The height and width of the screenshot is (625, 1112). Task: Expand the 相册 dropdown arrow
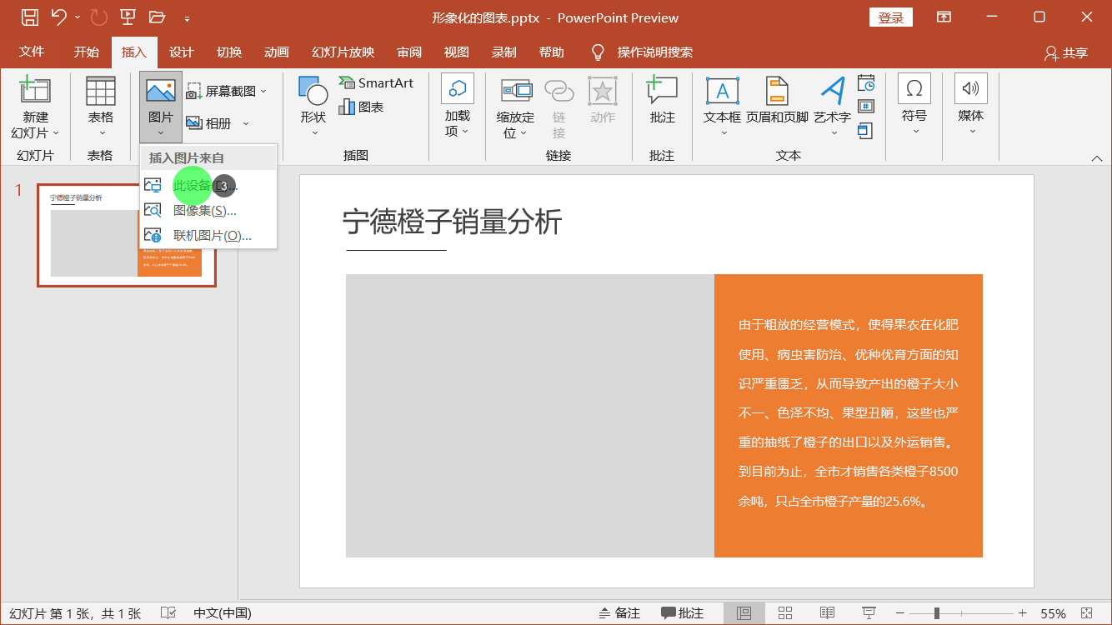point(246,123)
